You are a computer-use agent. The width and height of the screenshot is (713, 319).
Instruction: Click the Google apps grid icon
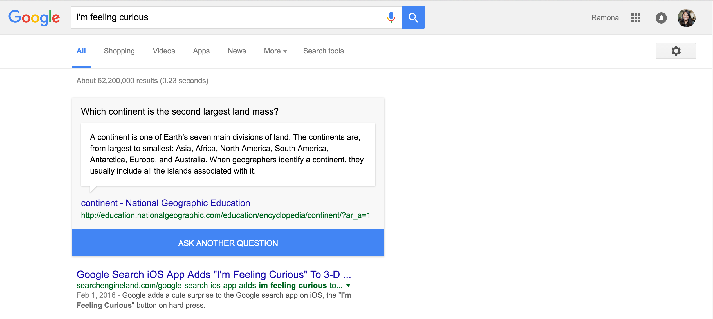click(x=636, y=18)
